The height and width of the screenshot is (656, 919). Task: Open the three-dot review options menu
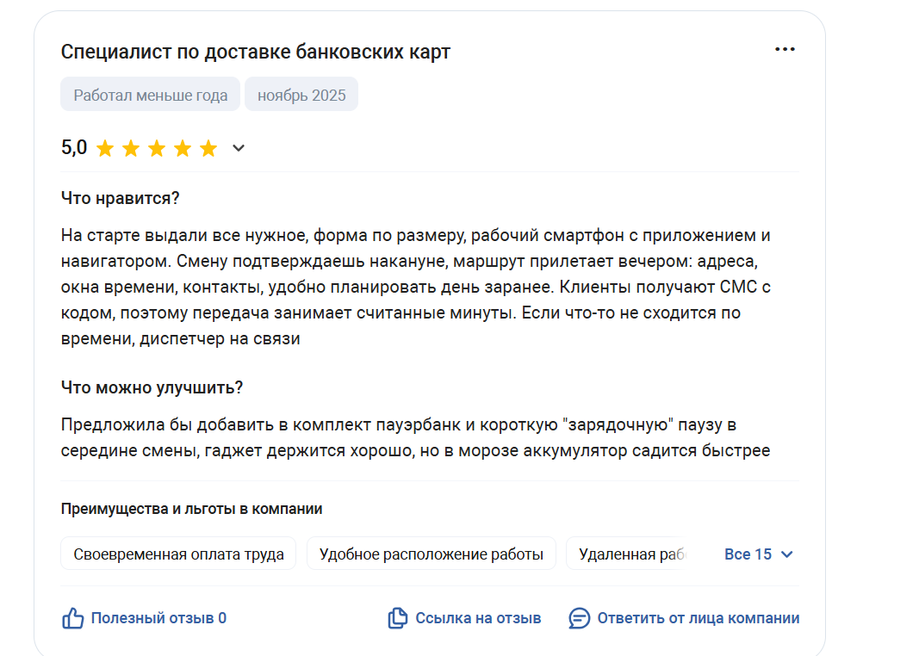point(785,49)
